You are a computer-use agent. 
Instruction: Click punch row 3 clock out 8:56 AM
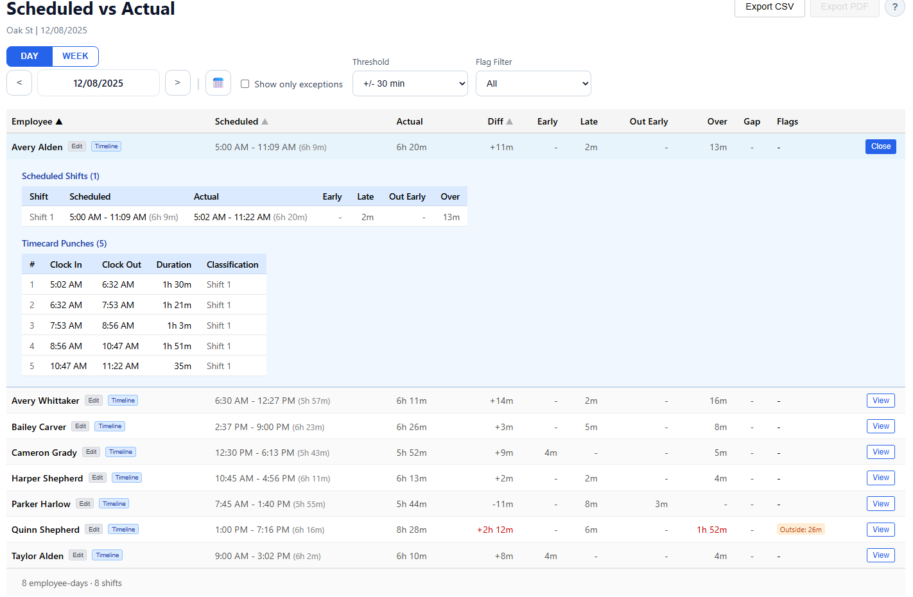coord(118,325)
